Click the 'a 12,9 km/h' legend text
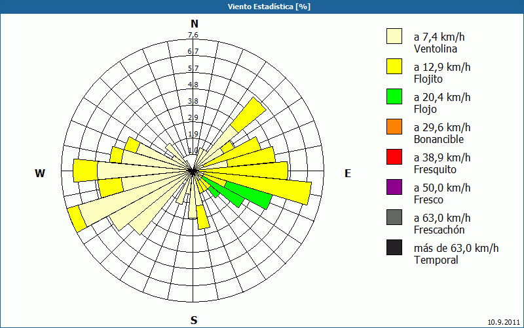This screenshot has width=524, height=328. click(442, 67)
